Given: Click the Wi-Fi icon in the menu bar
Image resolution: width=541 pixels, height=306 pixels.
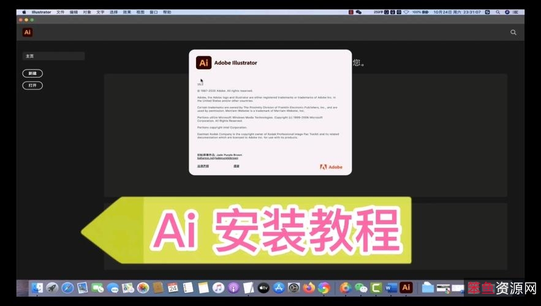Looking at the screenshot, I should (406, 12).
